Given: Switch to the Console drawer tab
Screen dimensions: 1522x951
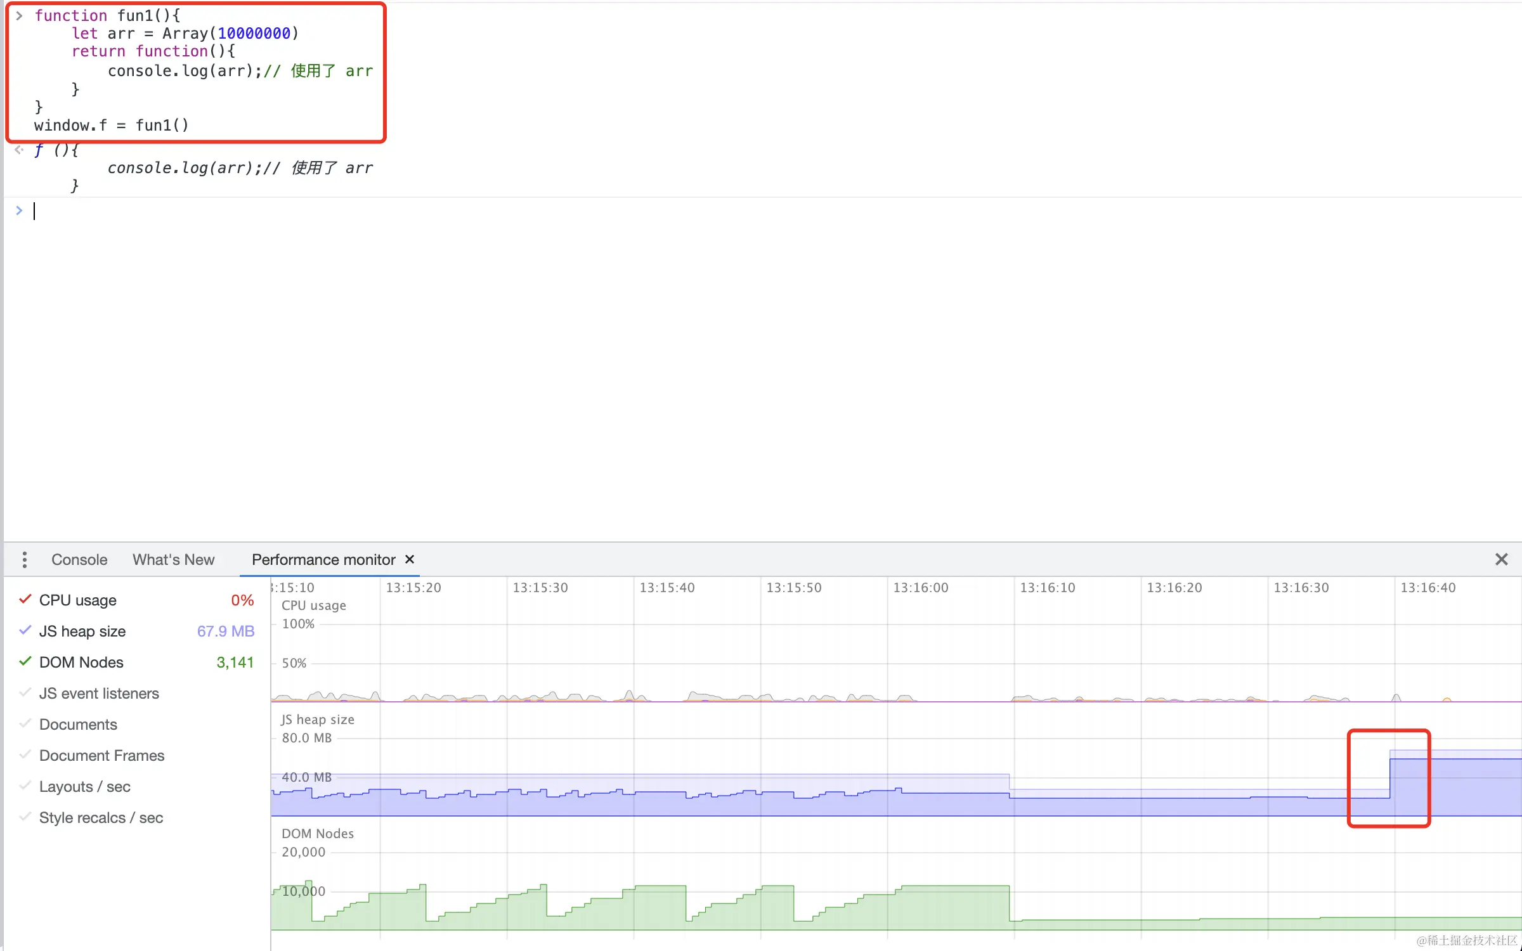Looking at the screenshot, I should 79,560.
